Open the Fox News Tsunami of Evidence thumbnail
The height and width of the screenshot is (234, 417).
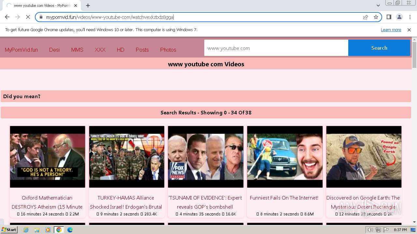tap(206, 157)
